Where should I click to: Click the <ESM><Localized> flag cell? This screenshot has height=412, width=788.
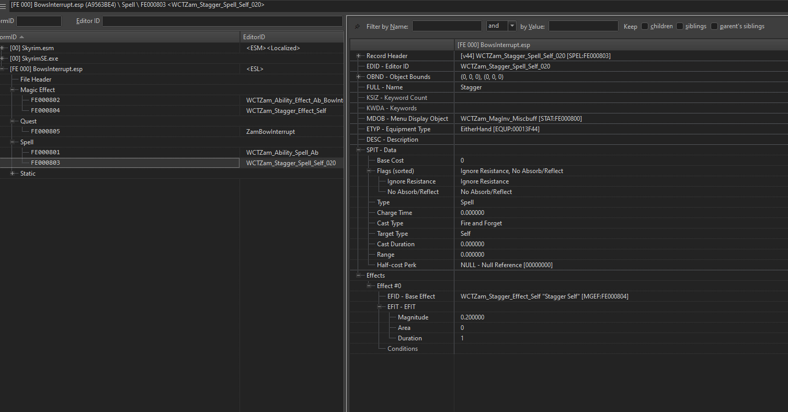coord(273,48)
